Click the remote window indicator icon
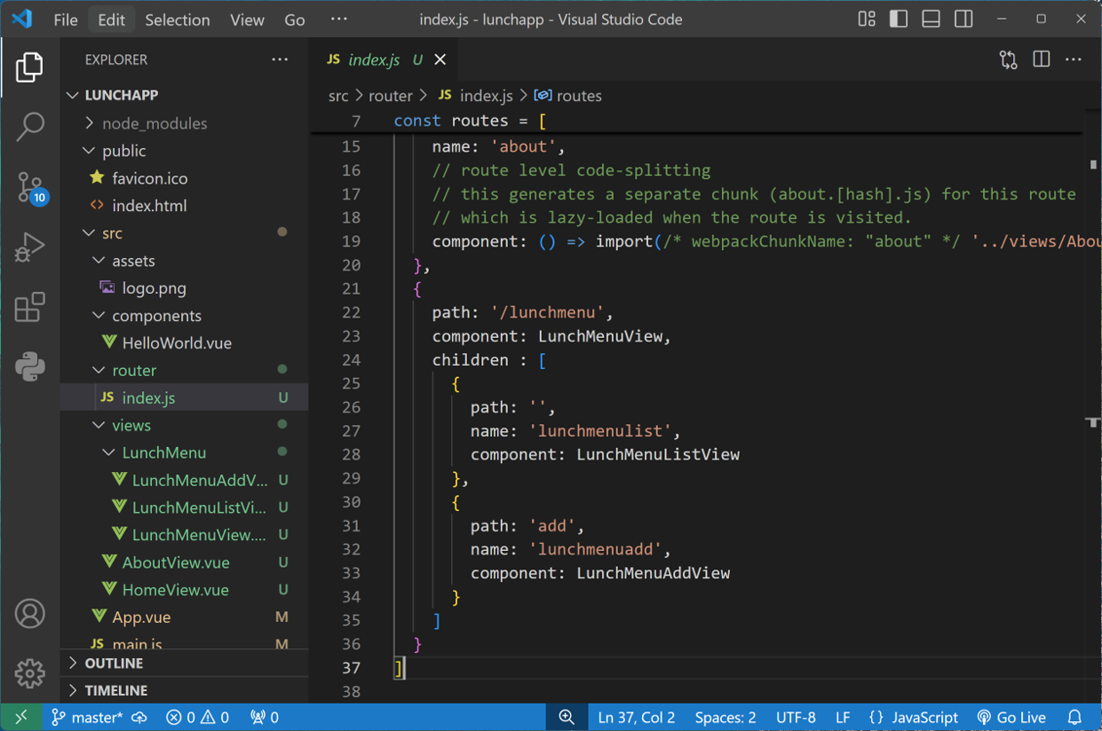Image resolution: width=1102 pixels, height=731 pixels. [x=21, y=717]
